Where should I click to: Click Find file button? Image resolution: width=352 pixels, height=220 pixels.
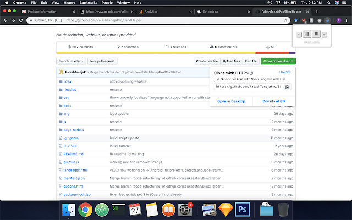[x=251, y=61]
